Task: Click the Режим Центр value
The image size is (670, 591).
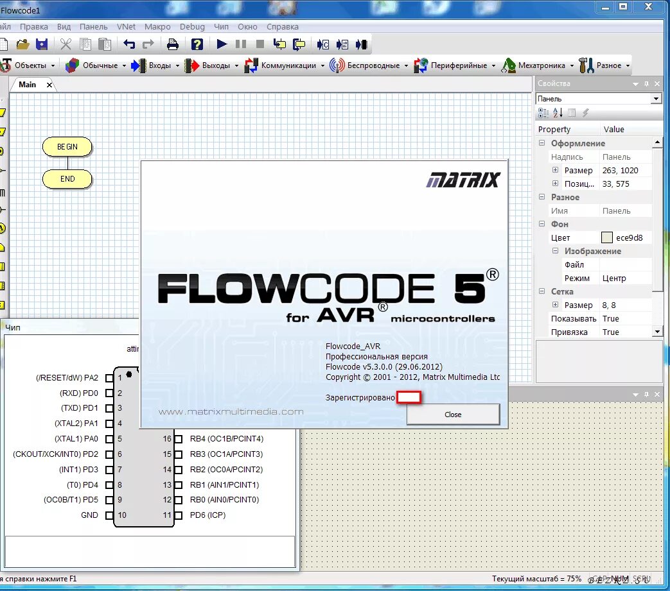Action: (626, 278)
